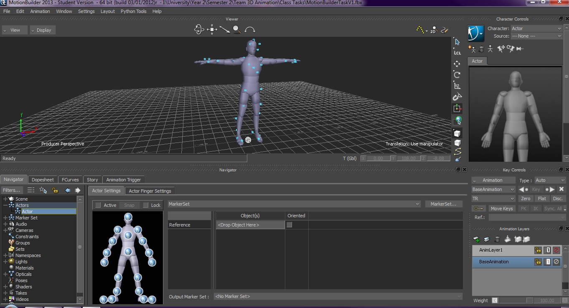Expand the Marker Set tree node

[5, 218]
